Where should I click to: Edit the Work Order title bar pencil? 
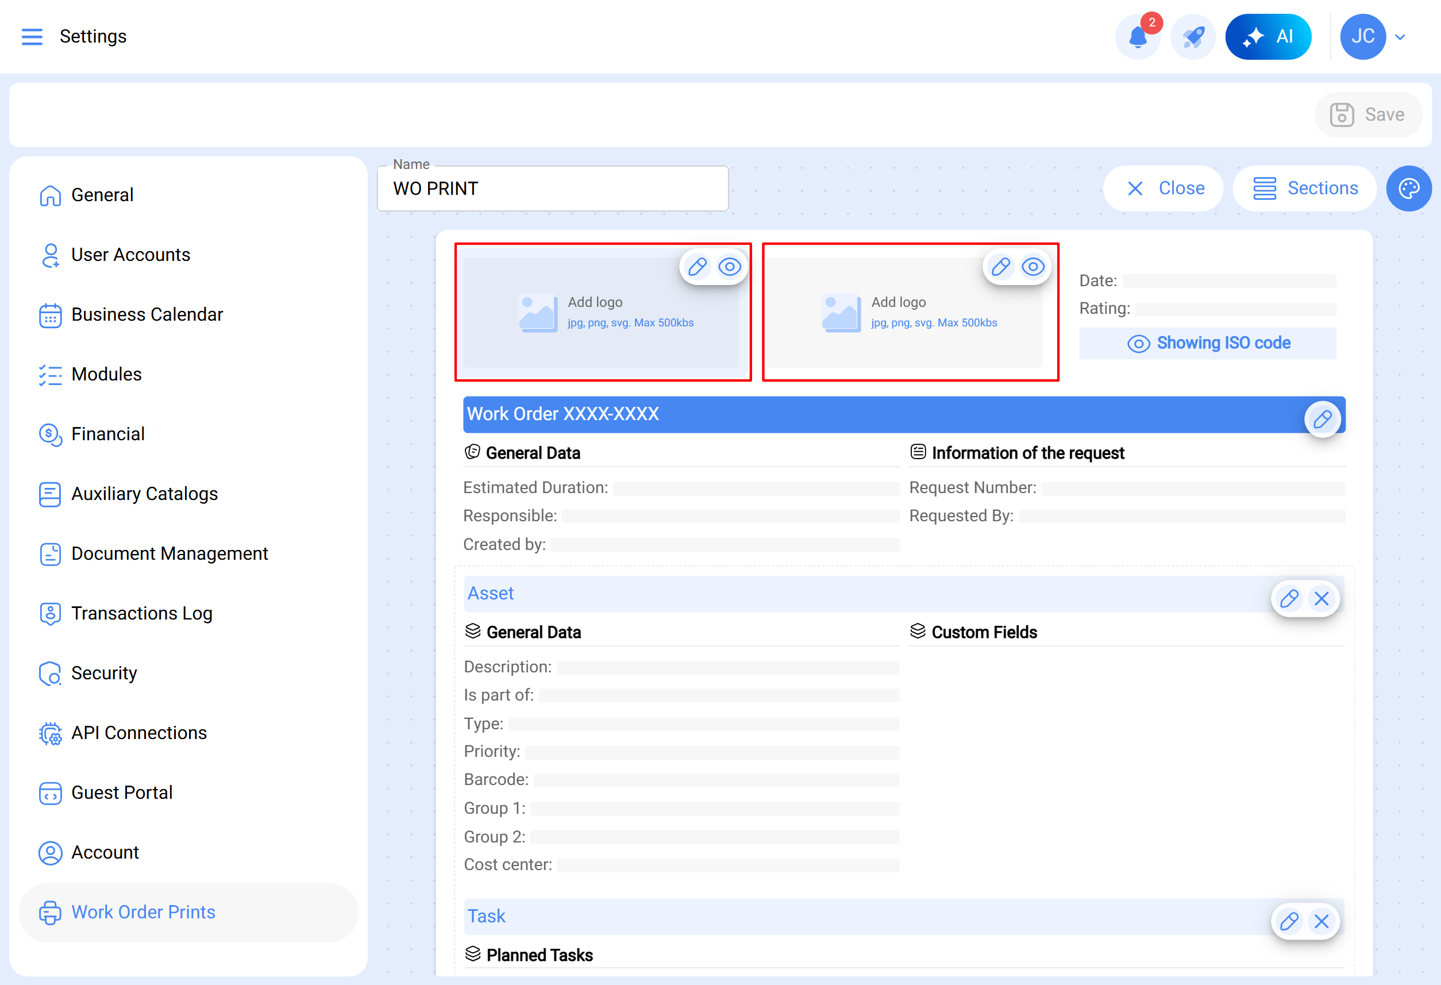[1322, 420]
